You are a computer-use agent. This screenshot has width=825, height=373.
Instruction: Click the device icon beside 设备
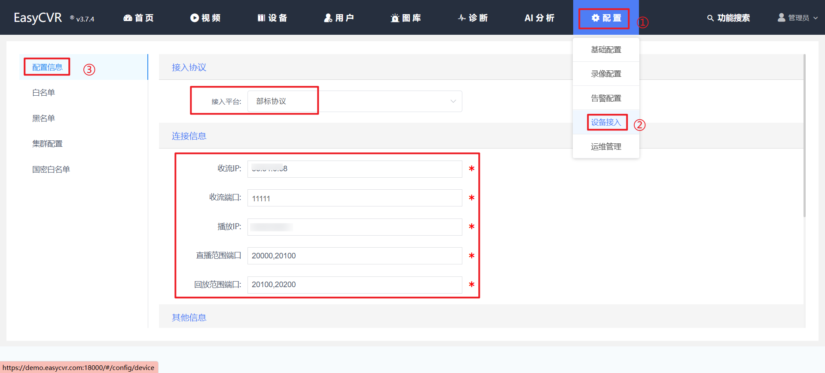tap(261, 18)
